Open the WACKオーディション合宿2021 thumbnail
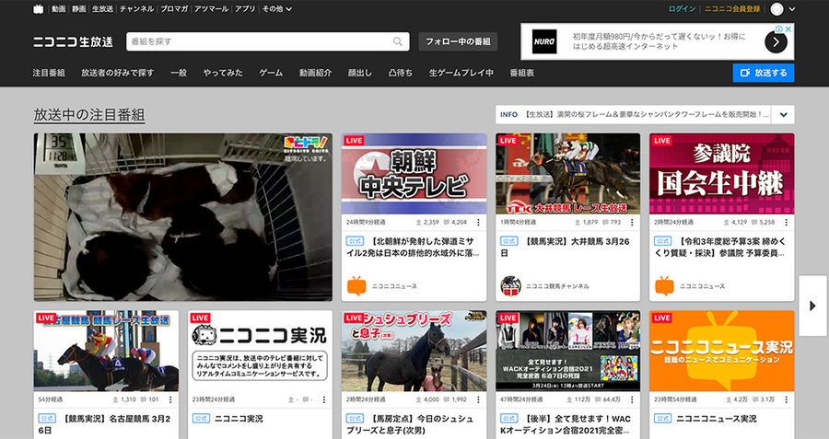 point(567,351)
